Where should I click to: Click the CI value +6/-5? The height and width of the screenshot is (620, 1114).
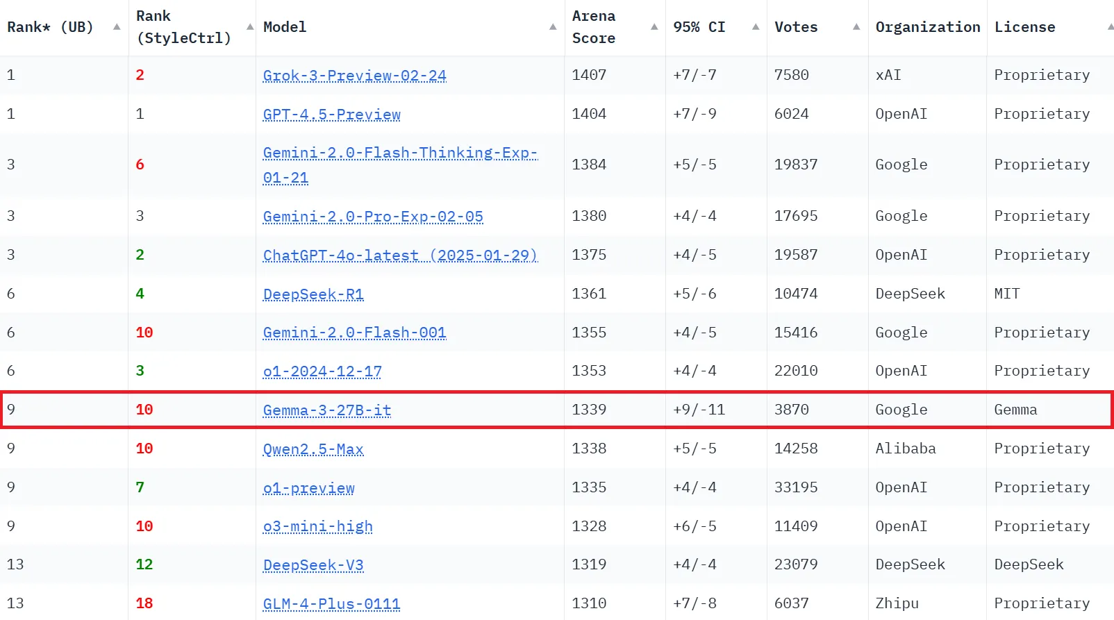point(695,526)
